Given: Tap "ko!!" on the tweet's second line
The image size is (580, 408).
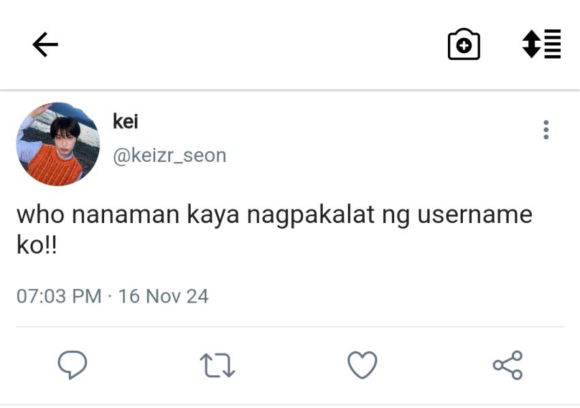Looking at the screenshot, I should click(x=37, y=245).
